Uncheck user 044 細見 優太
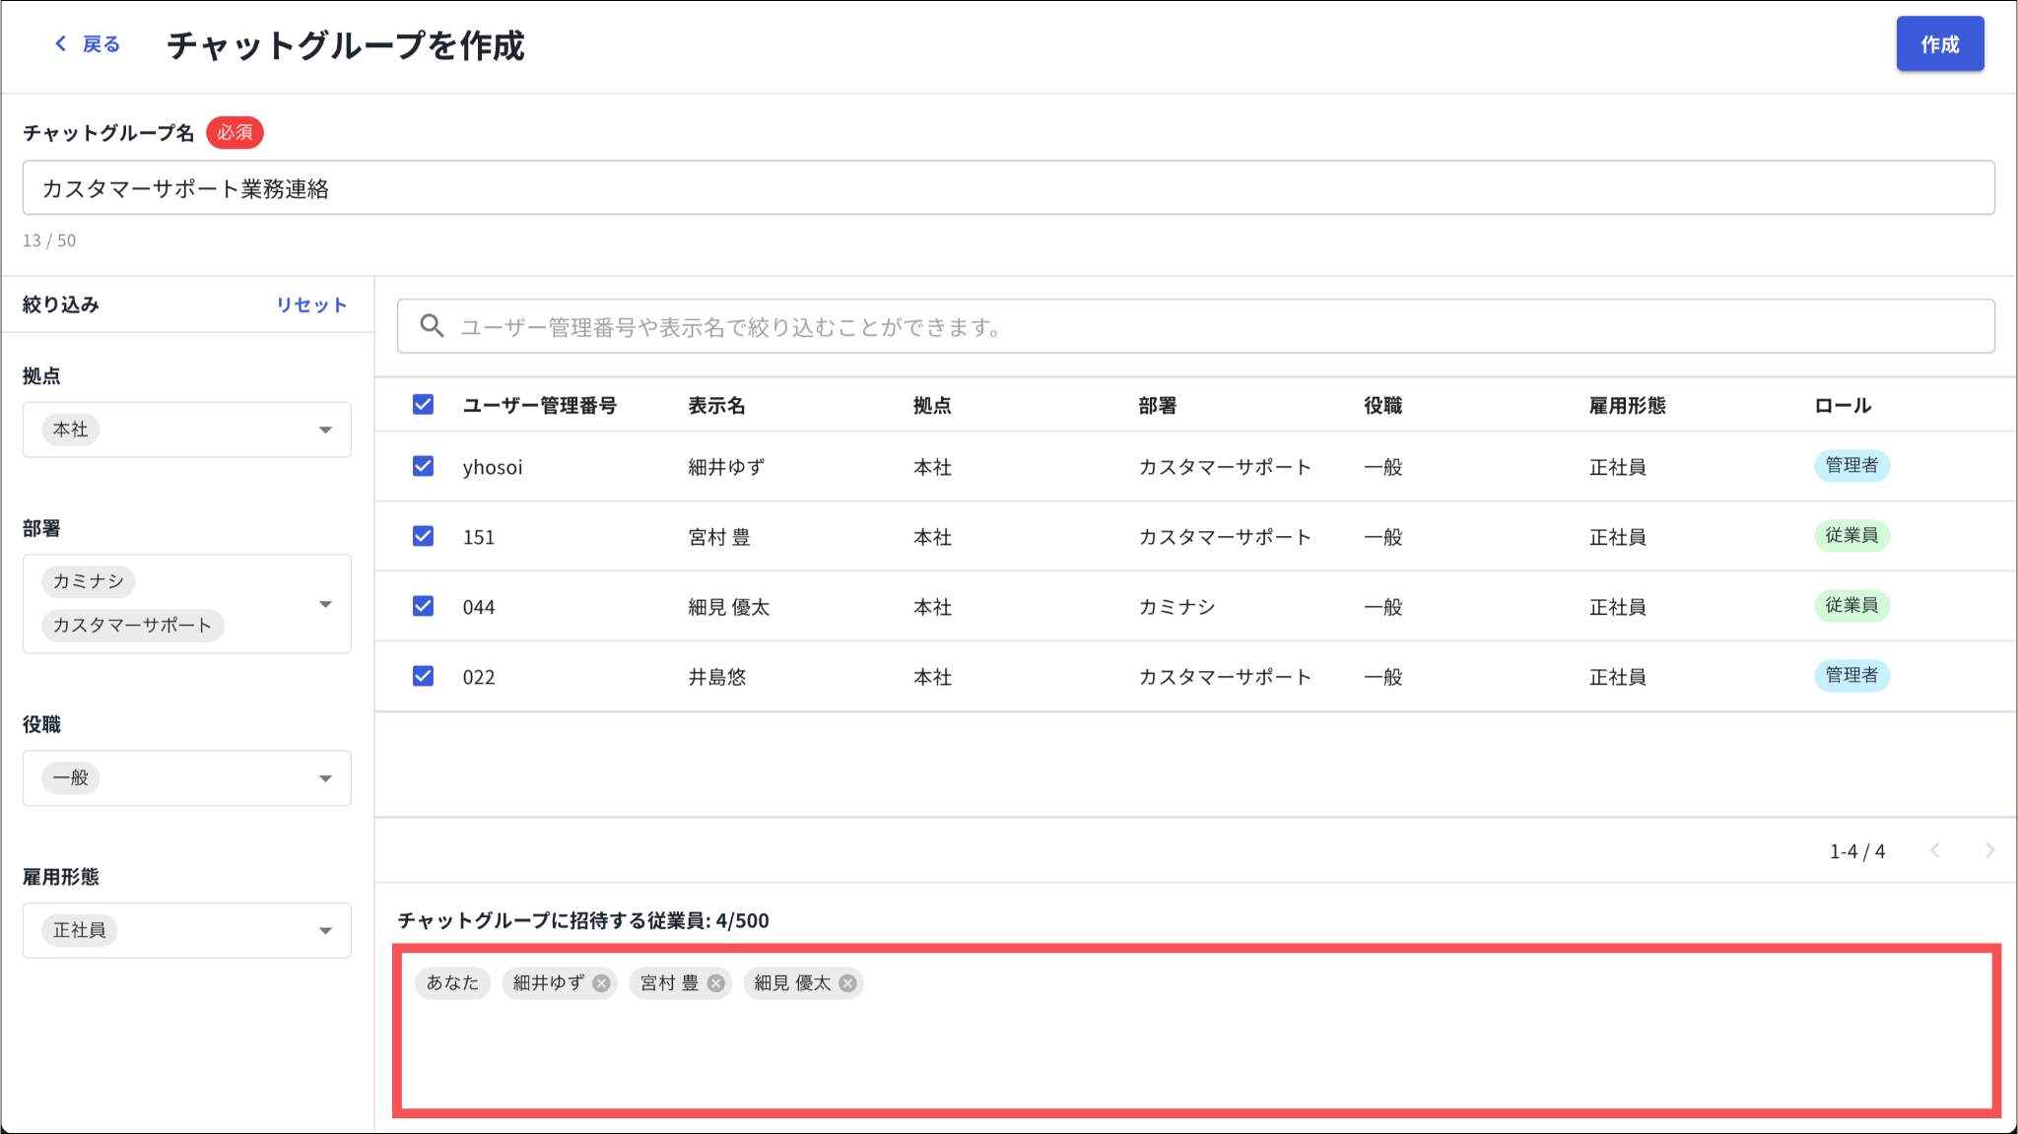This screenshot has width=2018, height=1134. pyautogui.click(x=423, y=606)
